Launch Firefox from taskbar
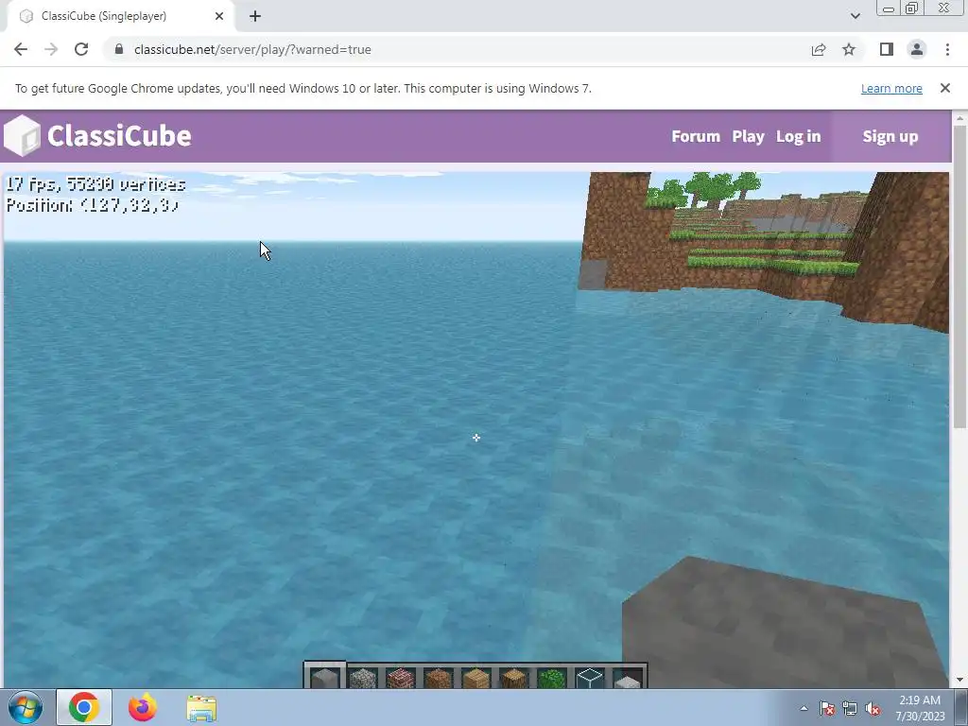968x726 pixels. (143, 707)
